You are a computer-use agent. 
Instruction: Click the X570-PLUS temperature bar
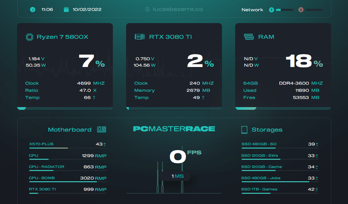(x=68, y=148)
